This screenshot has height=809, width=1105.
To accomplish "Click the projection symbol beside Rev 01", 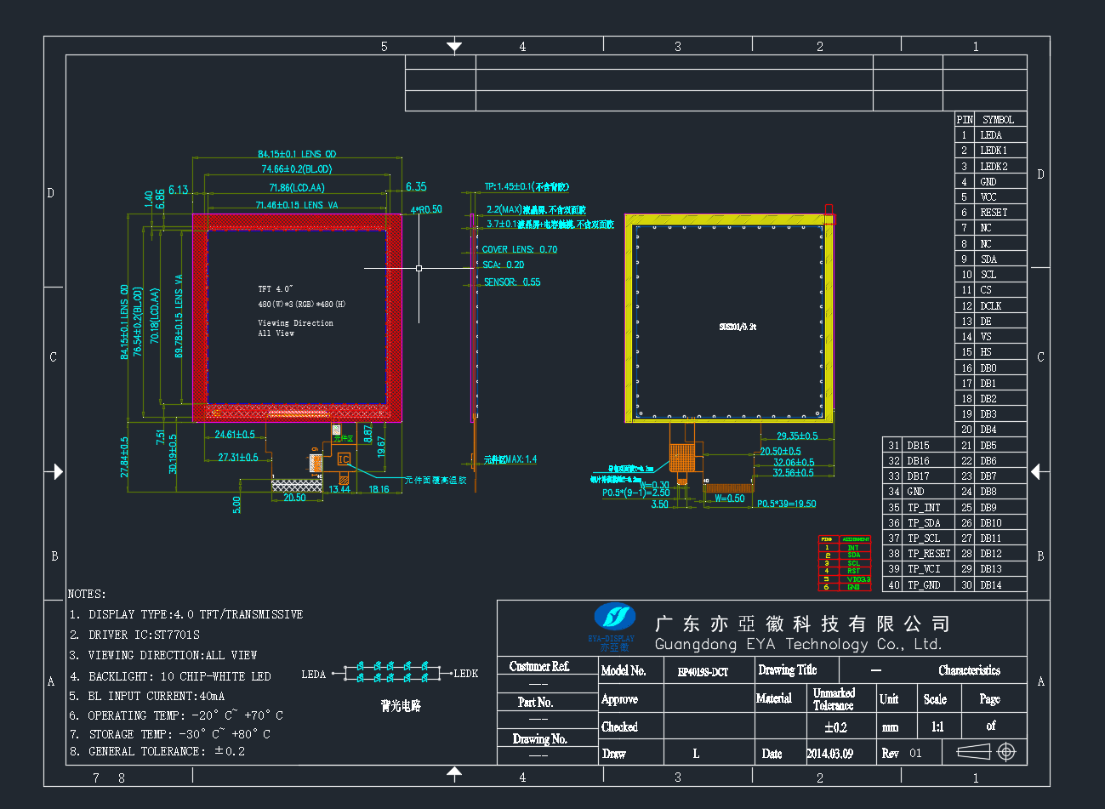I will point(986,752).
